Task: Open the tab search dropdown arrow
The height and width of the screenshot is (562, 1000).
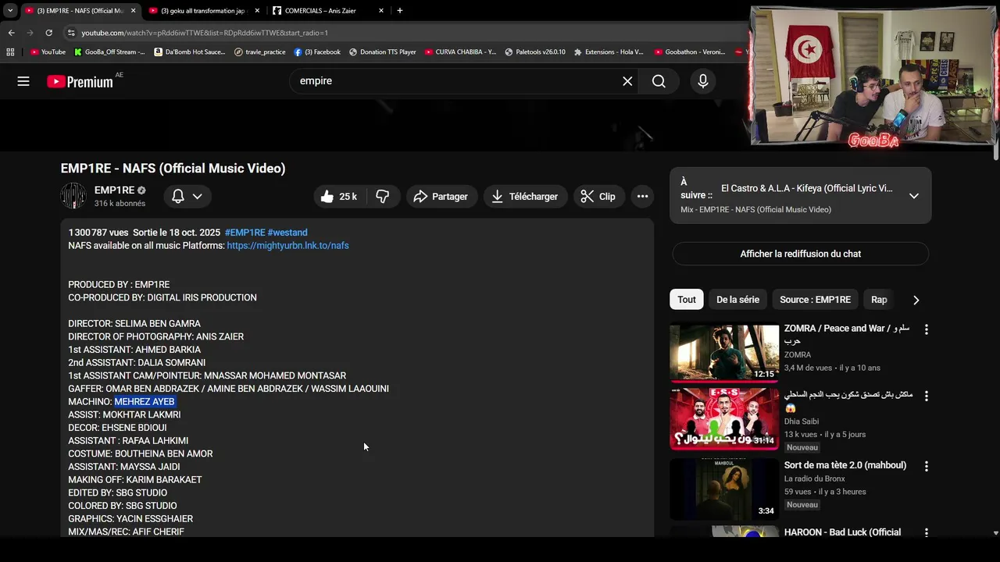Action: (x=10, y=11)
